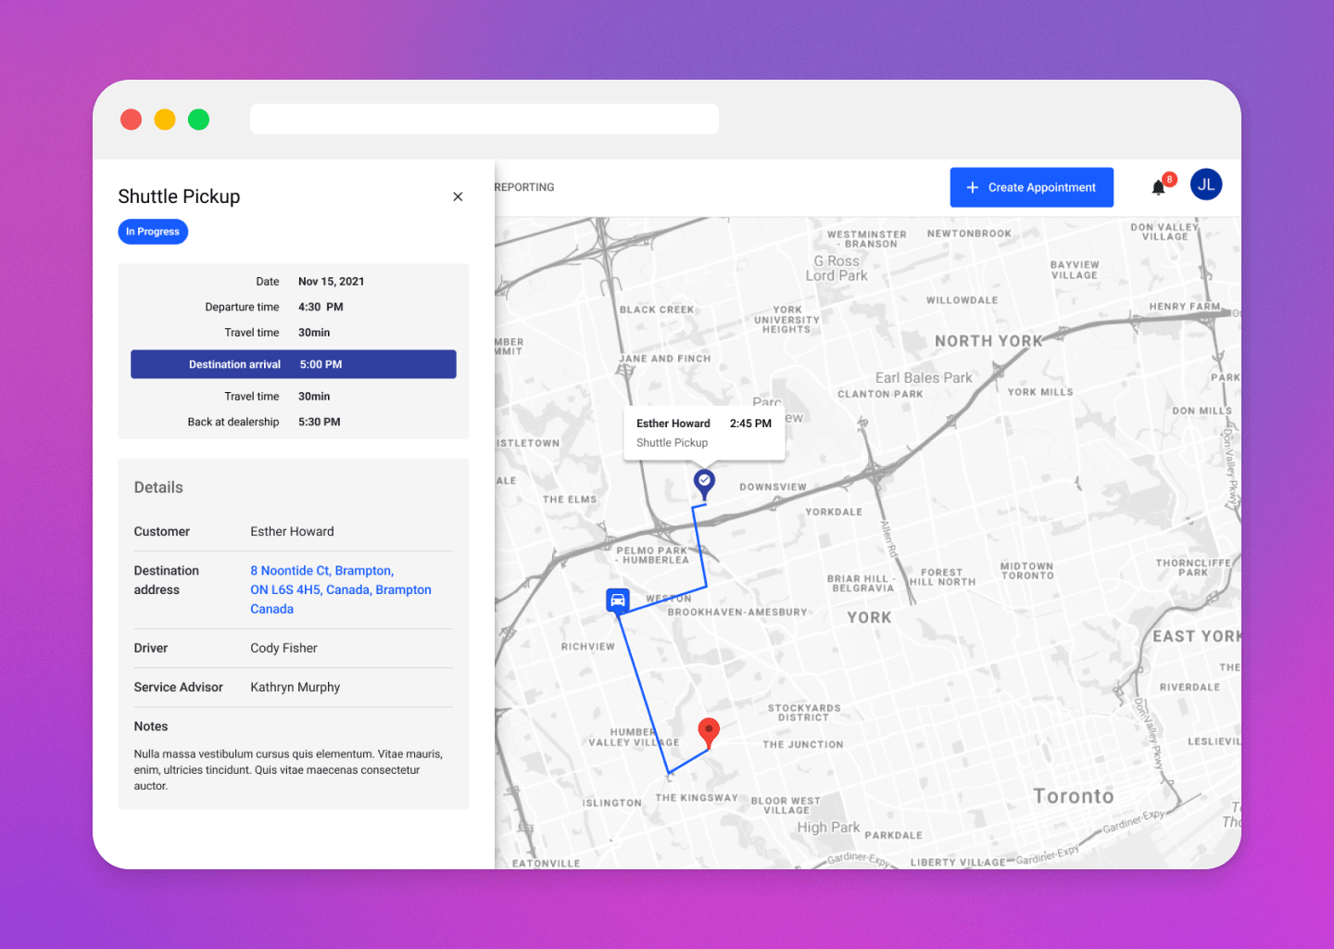Screen dimensions: 1334x949
Task: Click the red window close dot
Action: (x=132, y=120)
